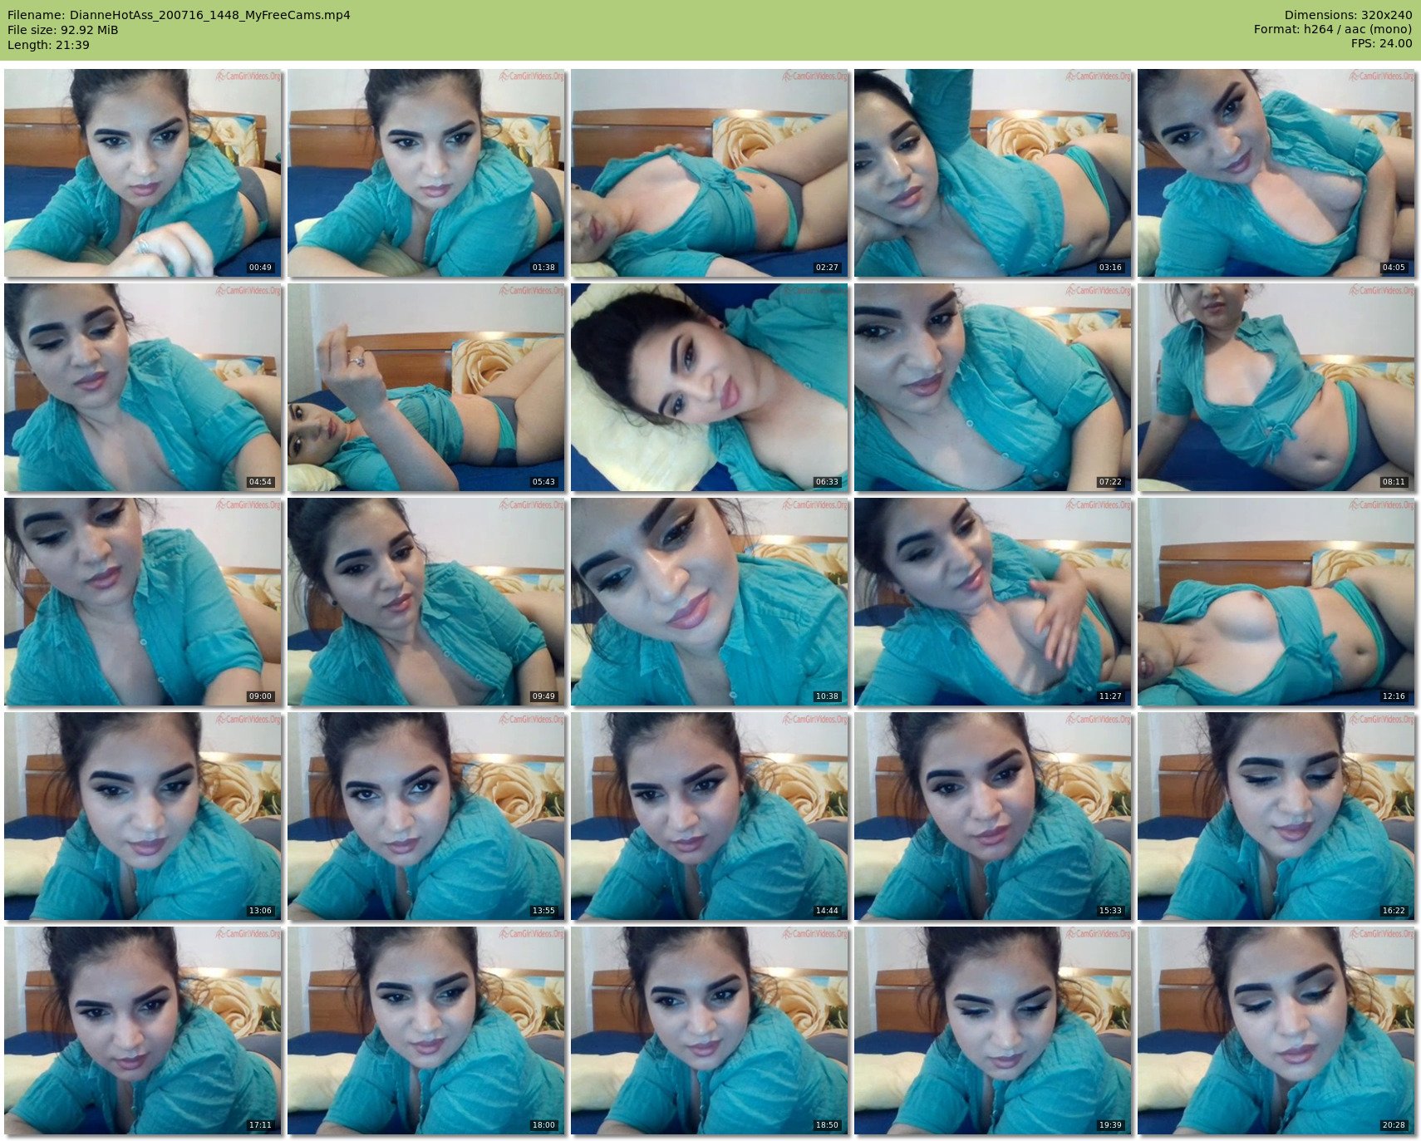Select the frame marked 01:38

426,173
